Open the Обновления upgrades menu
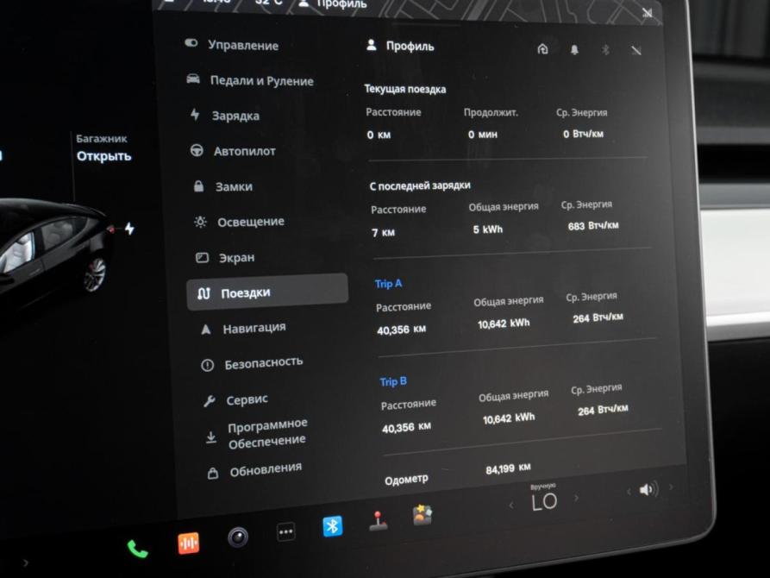The image size is (770, 578). click(x=254, y=470)
